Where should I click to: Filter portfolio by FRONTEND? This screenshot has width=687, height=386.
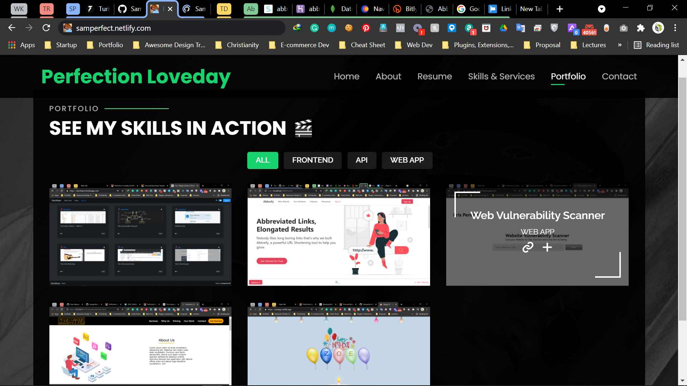tap(312, 160)
